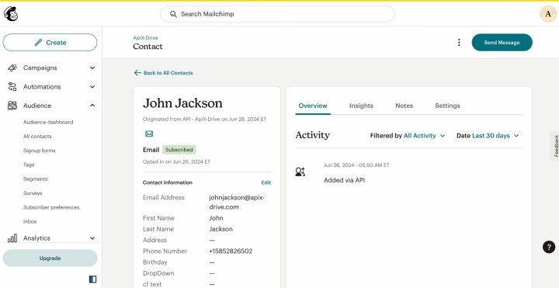Click the phone number +15852826502
Screen dimensions: 559x288
[x=231, y=251]
